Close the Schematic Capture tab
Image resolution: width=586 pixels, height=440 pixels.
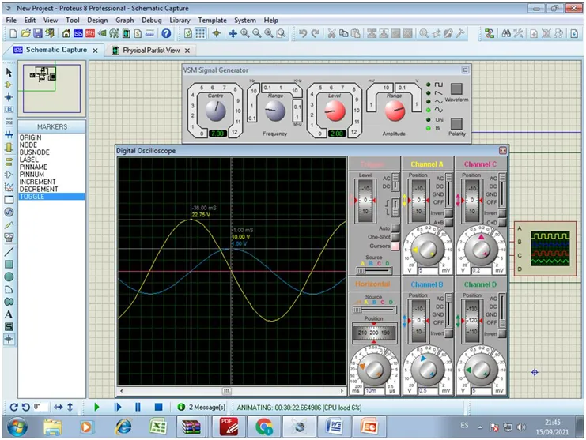pyautogui.click(x=96, y=51)
